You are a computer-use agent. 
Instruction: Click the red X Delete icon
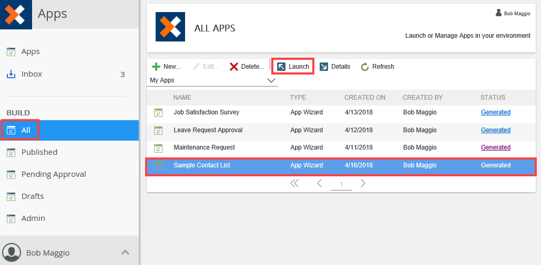tap(234, 67)
